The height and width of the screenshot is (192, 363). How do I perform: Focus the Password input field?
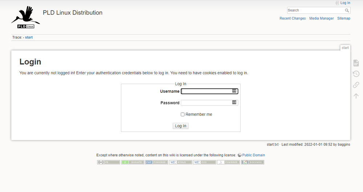pos(206,103)
